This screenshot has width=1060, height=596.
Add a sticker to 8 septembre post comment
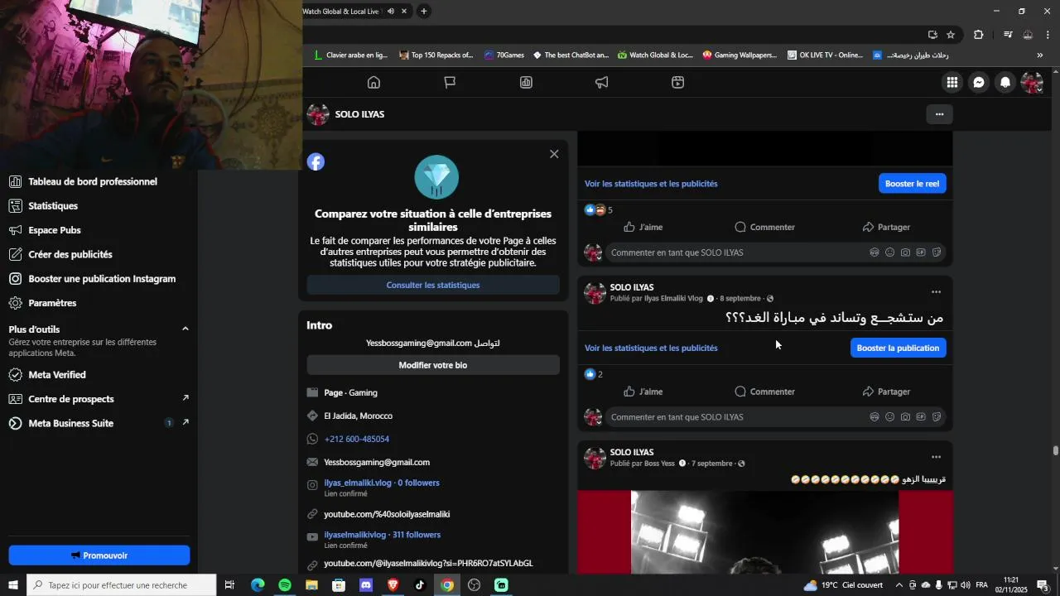point(937,417)
